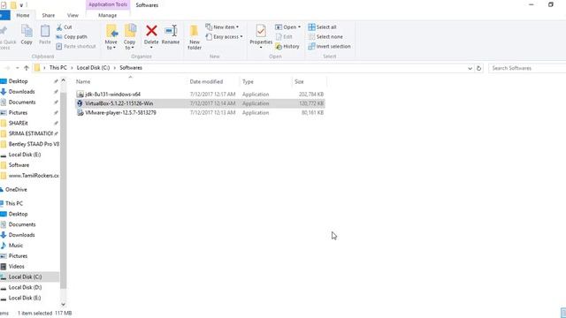
Task: Click the VirtualBox application icon
Action: [80, 103]
